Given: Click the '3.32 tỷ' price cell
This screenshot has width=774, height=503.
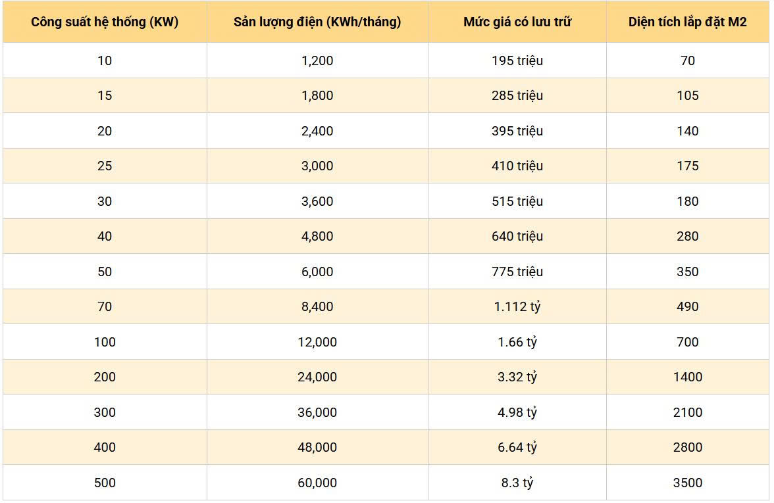Looking at the screenshot, I should coord(517,377).
